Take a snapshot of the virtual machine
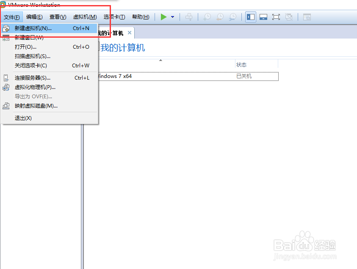The image size is (357, 269). click(207, 17)
